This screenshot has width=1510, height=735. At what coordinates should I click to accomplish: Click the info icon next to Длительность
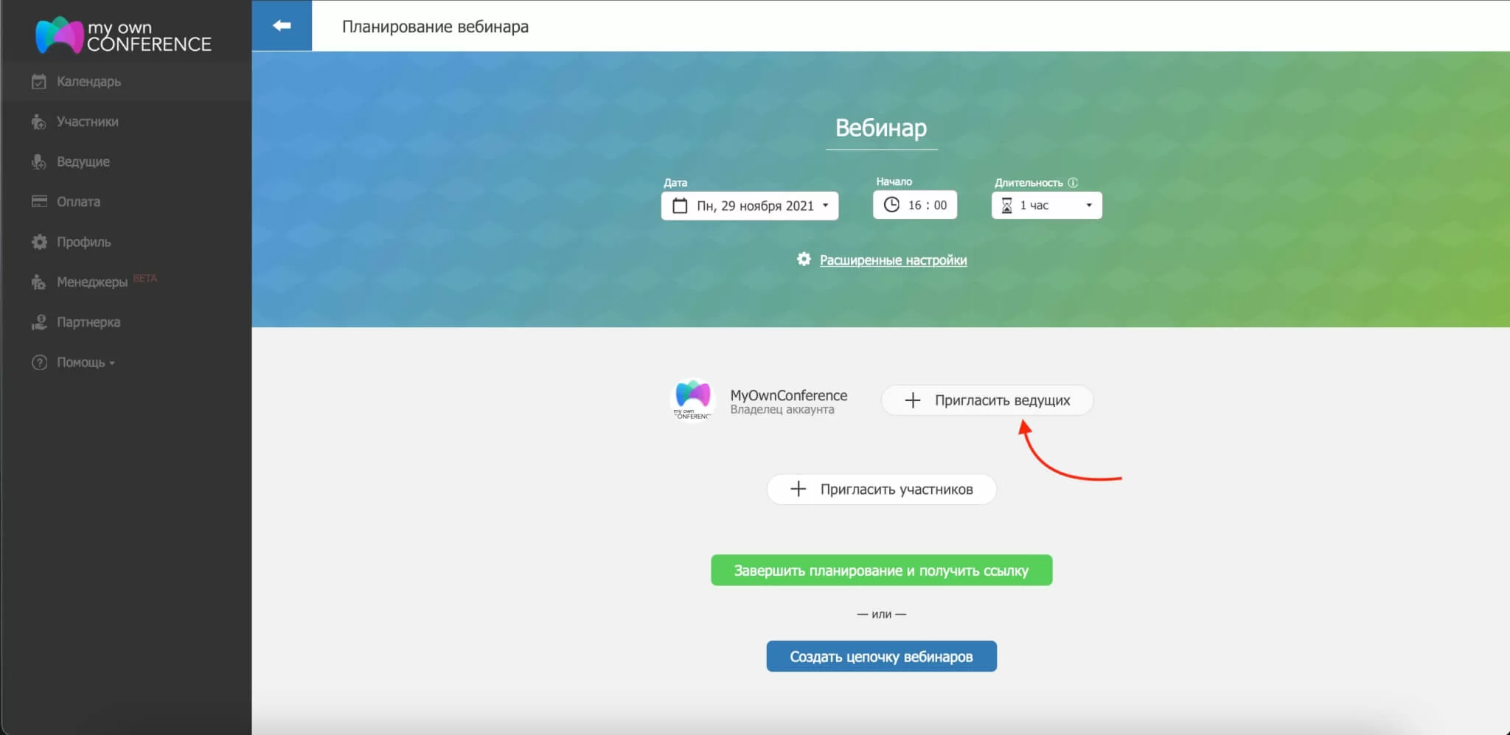pyautogui.click(x=1074, y=183)
